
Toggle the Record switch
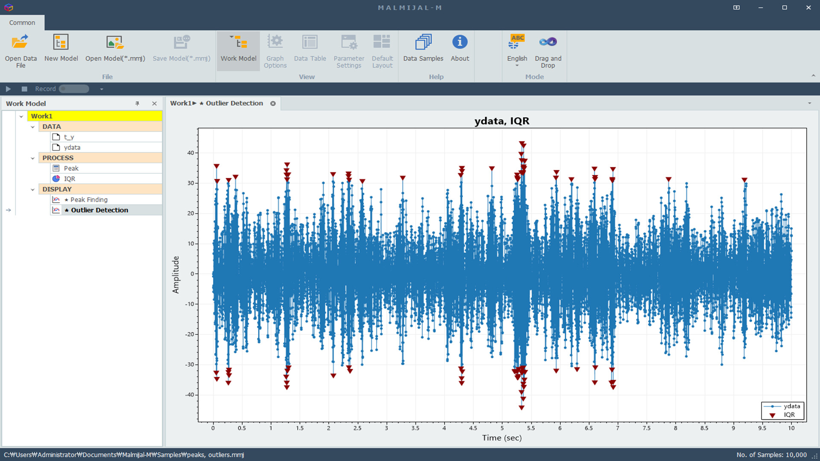(x=74, y=89)
